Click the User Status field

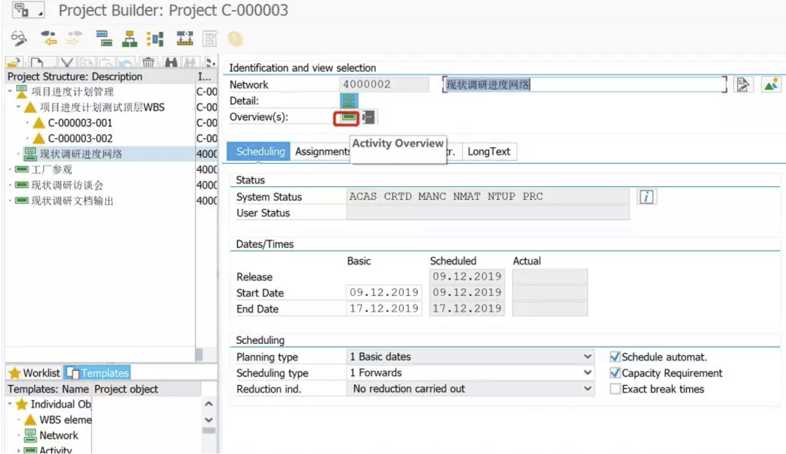click(x=488, y=213)
